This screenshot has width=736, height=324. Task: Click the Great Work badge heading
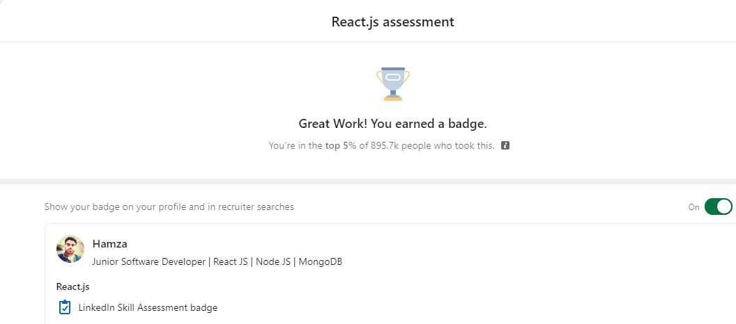point(393,124)
